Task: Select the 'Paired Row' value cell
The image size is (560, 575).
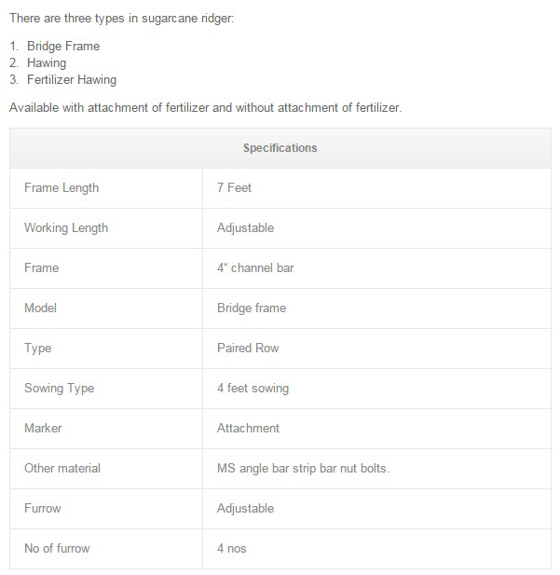Action: [x=248, y=348]
